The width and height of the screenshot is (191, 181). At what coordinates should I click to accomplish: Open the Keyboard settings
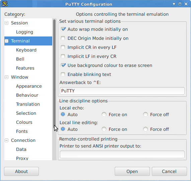click(26, 50)
